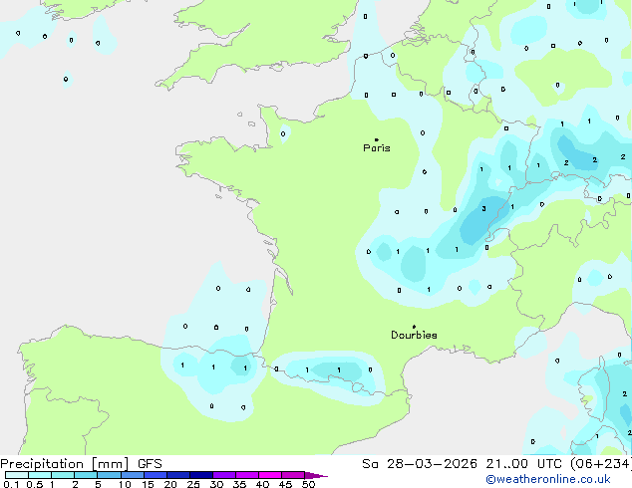This screenshot has width=632, height=488.
Task: Click the '0.5' legend scale label
Action: [x=34, y=484]
